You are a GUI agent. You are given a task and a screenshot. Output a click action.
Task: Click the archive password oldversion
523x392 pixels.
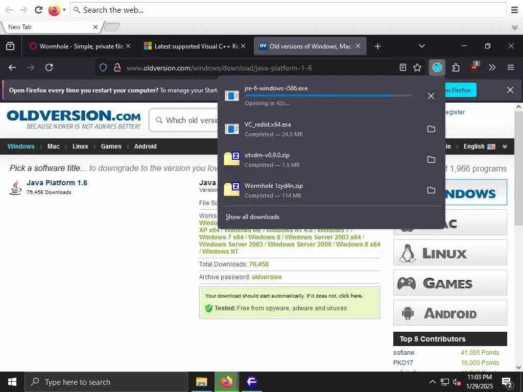point(267,277)
